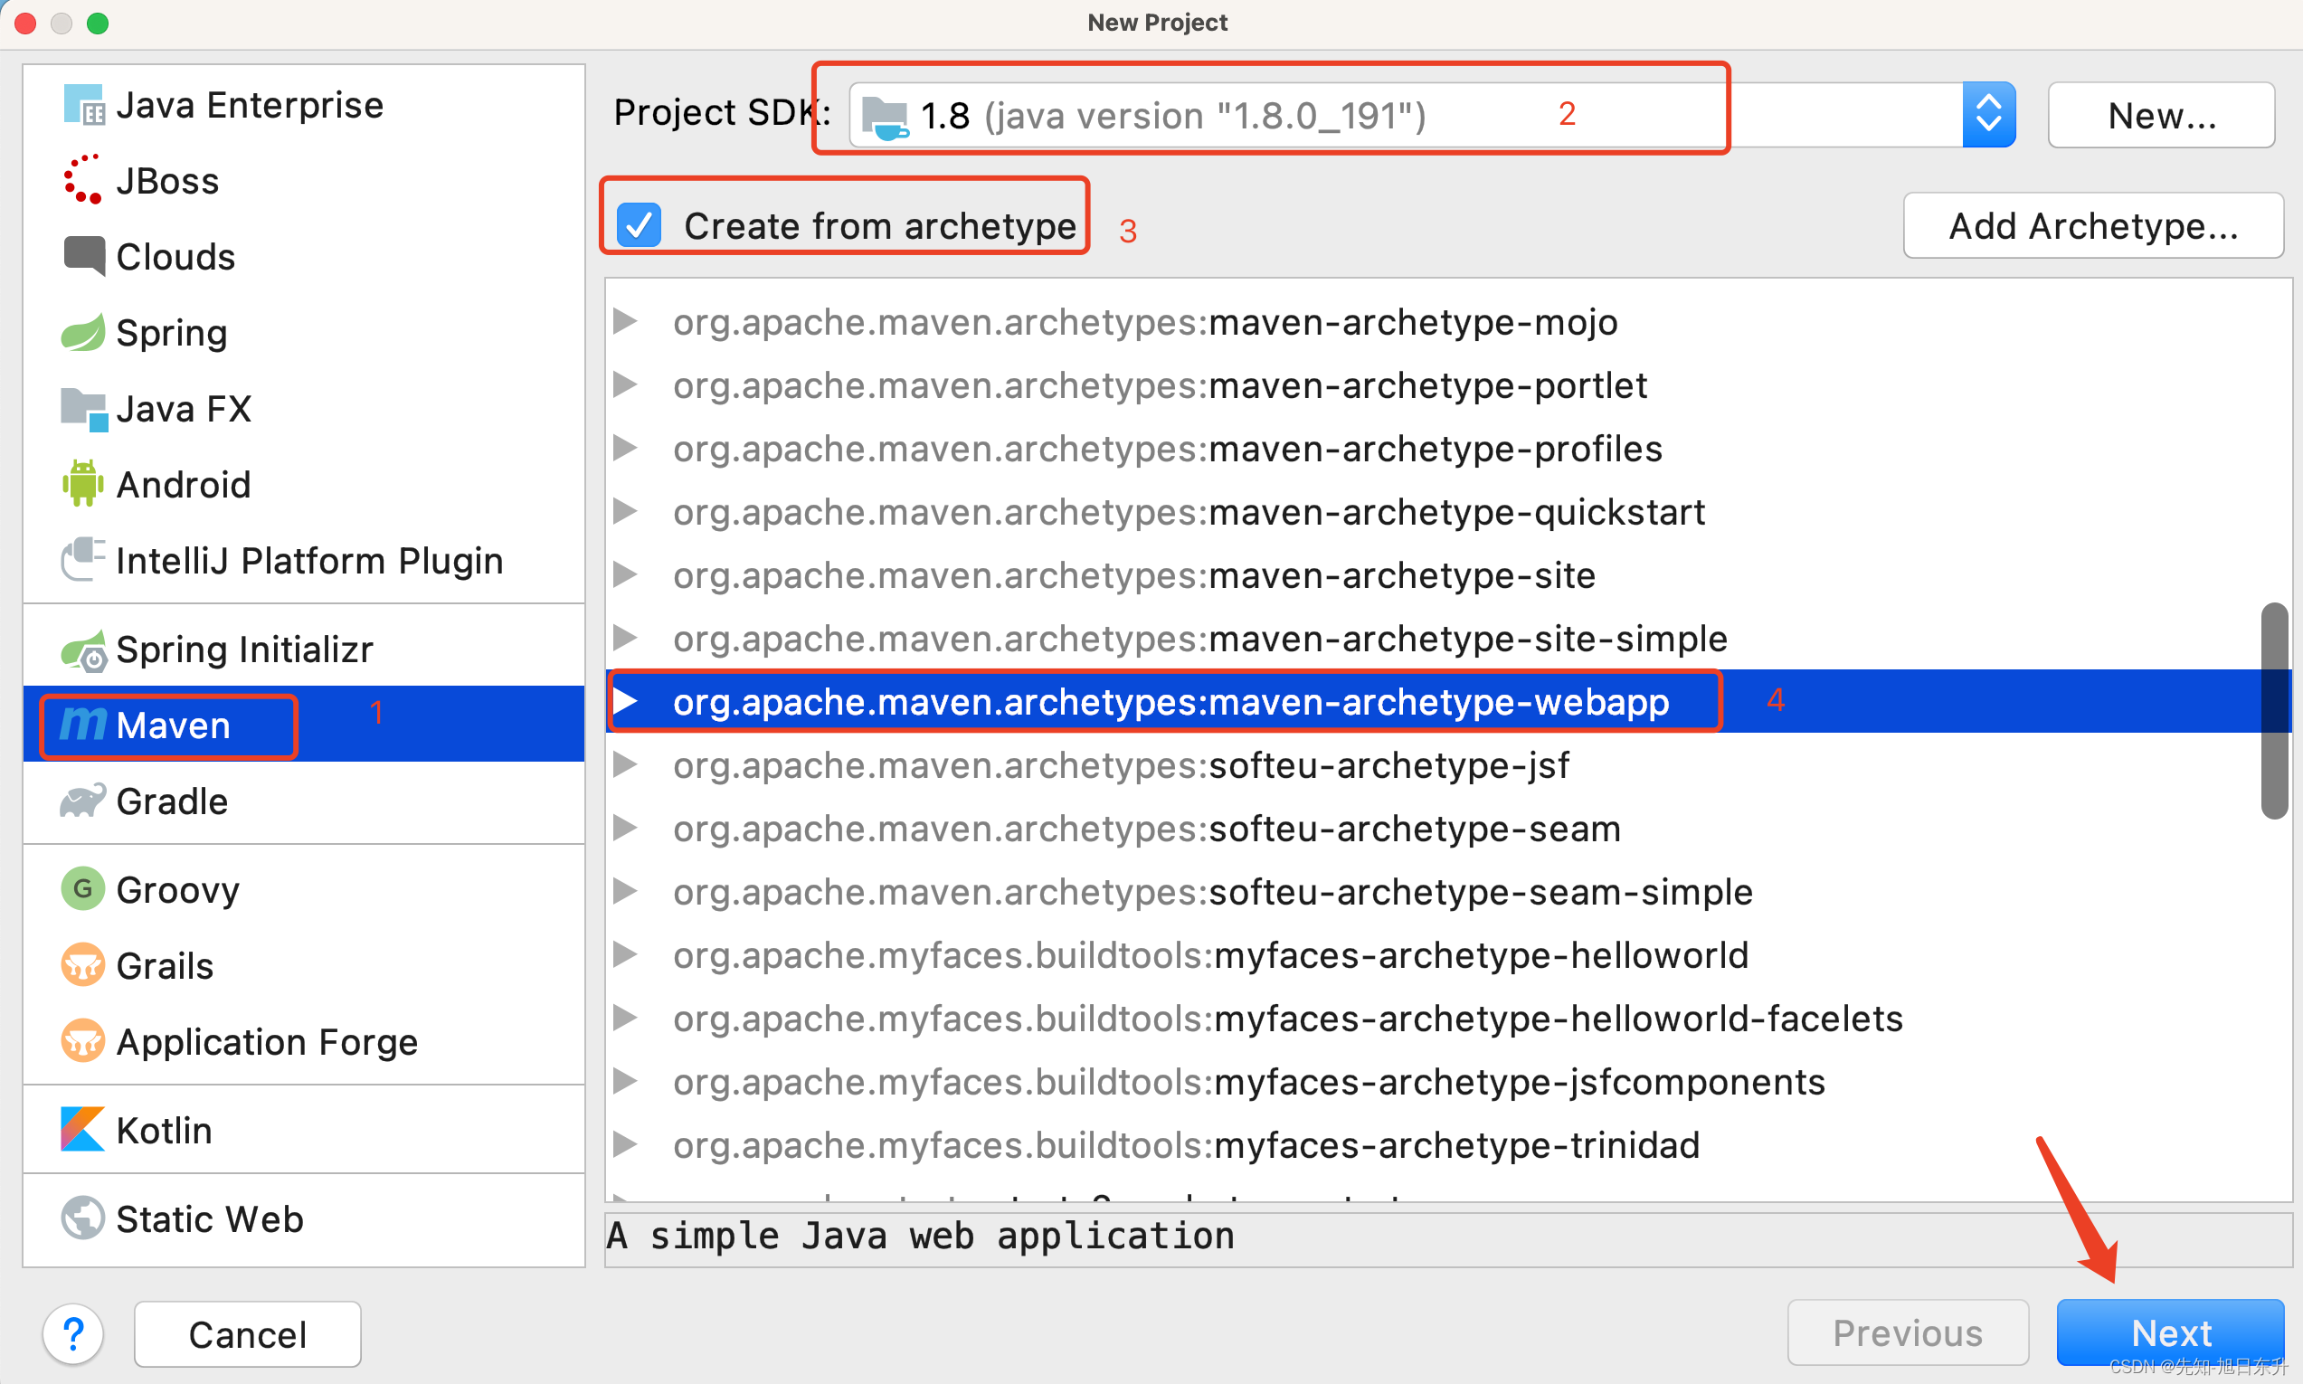The image size is (2303, 1384).
Task: Select the JBoss project type
Action: (304, 180)
